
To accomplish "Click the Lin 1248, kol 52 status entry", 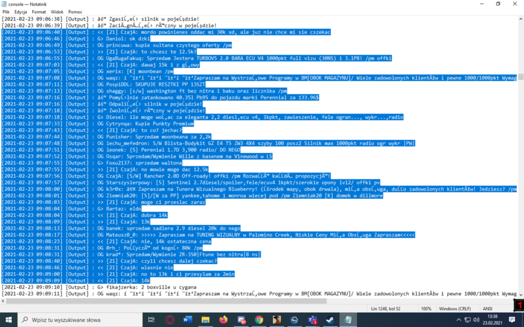I will (385, 309).
